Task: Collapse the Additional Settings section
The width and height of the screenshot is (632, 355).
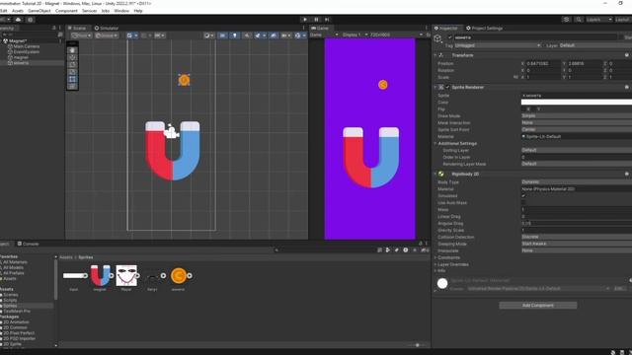Action: [x=435, y=143]
